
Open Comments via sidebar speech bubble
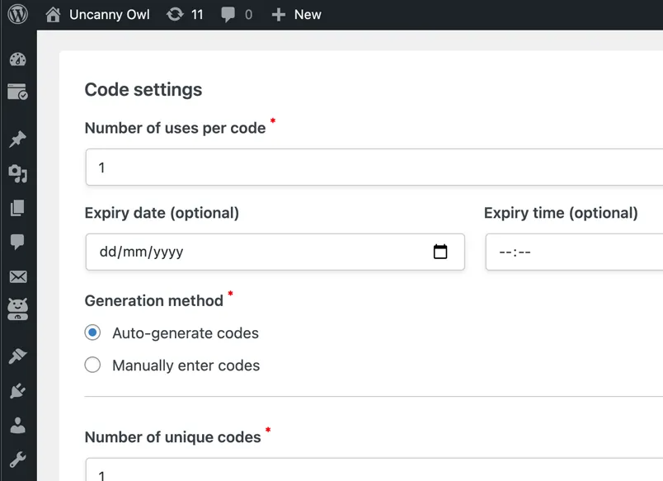tap(17, 242)
